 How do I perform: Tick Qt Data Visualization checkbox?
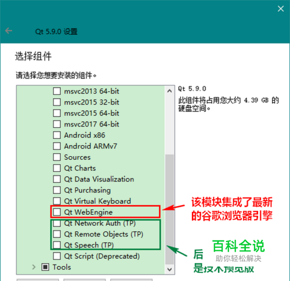click(x=57, y=179)
